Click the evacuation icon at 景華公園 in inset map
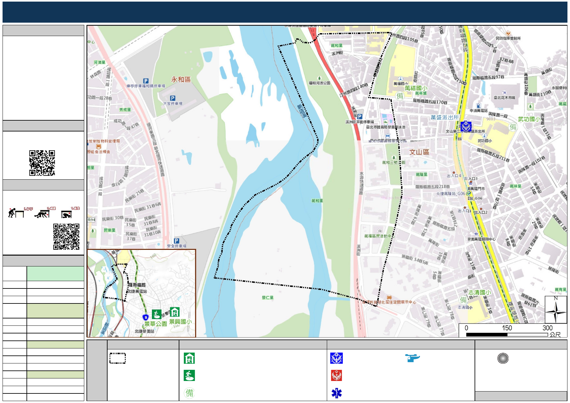 [156, 314]
